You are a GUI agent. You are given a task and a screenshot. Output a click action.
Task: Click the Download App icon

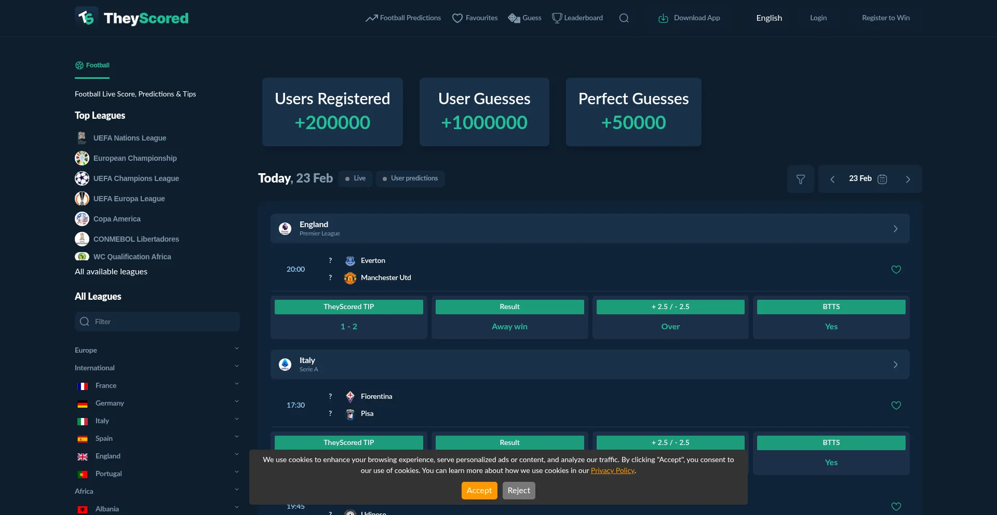click(x=663, y=18)
